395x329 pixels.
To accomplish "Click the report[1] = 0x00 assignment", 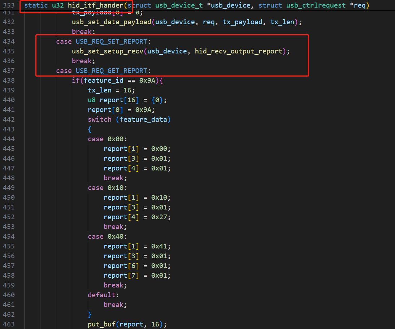I will tap(137, 149).
